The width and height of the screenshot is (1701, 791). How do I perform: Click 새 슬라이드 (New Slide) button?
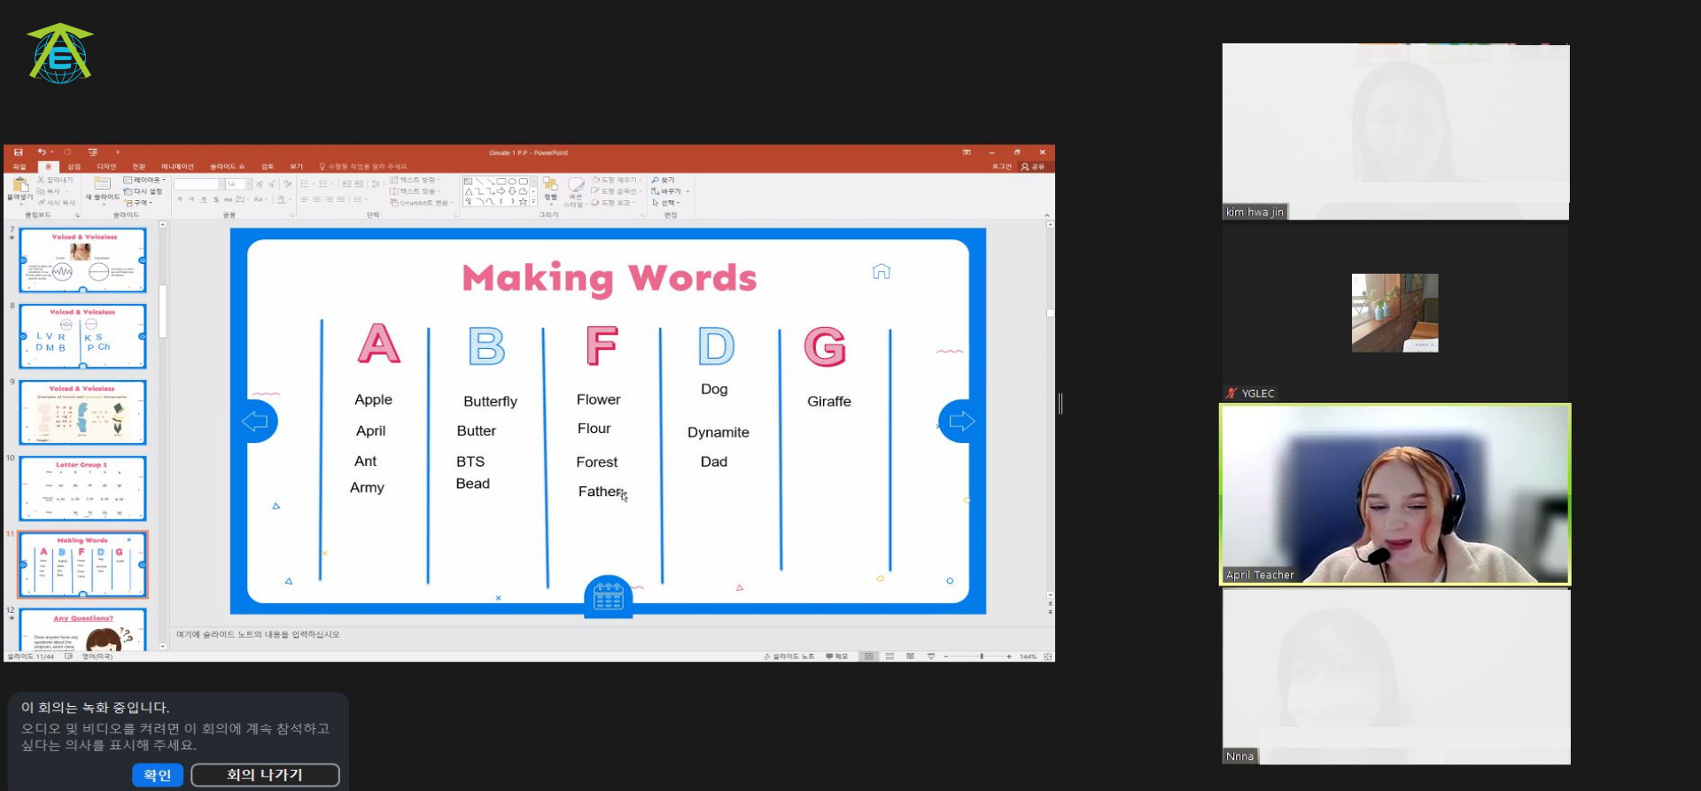[103, 189]
